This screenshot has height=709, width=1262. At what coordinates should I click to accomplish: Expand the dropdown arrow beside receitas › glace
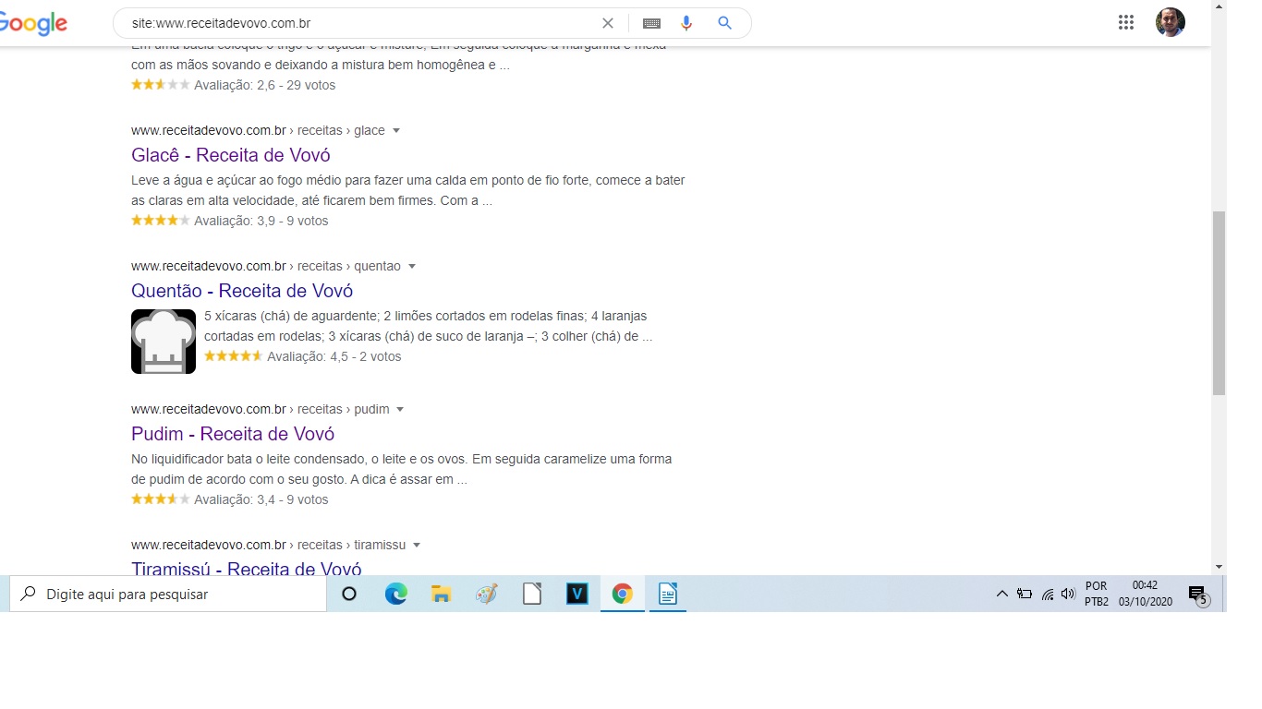[x=396, y=131]
